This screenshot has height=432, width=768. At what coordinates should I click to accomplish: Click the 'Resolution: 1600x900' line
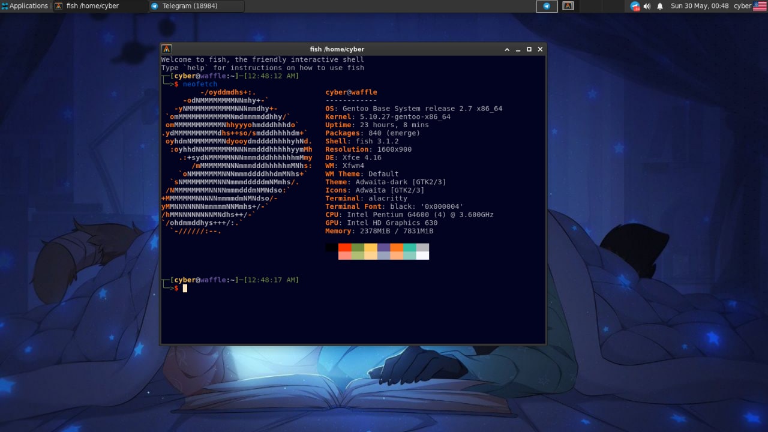[x=368, y=149]
